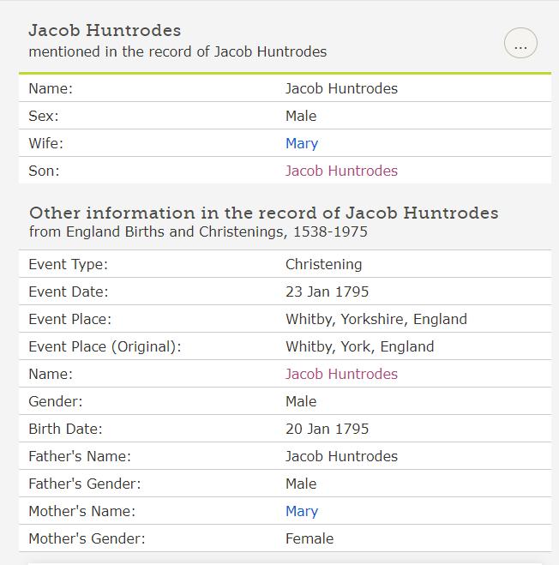559x565 pixels.
Task: Select the Event Type value Christening
Action: tap(323, 264)
